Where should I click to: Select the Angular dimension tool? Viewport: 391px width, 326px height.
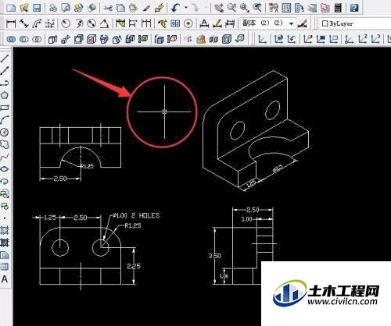[x=104, y=23]
